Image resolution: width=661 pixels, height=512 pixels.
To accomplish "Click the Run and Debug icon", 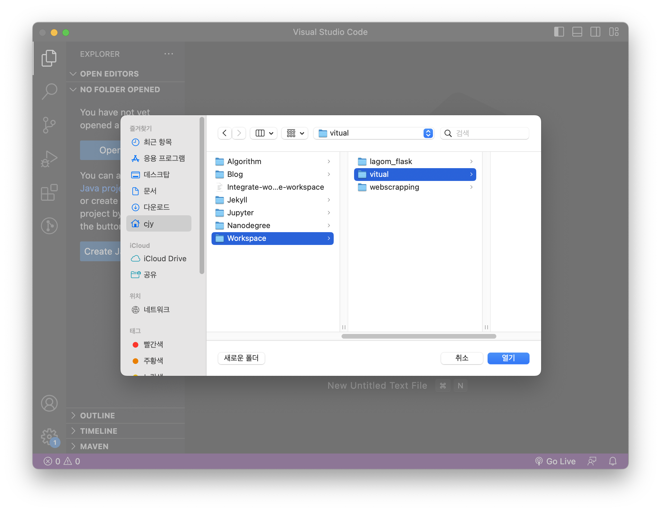I will coord(49,159).
